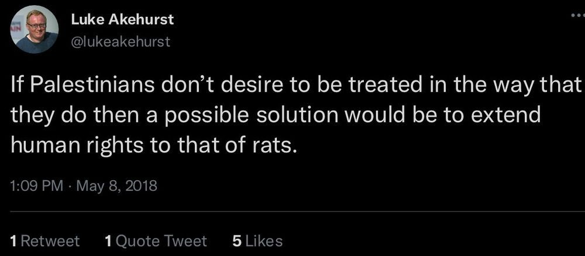Visit the @lukeakehurst handle

click(x=120, y=41)
